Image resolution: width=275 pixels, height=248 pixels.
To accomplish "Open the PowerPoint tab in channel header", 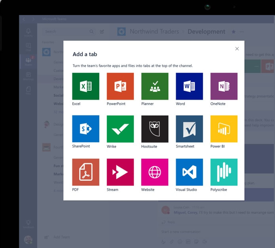I will pyautogui.click(x=268, y=66).
